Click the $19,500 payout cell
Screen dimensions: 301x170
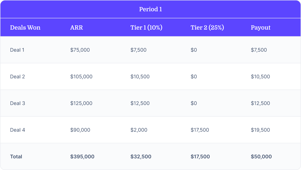[x=260, y=130]
